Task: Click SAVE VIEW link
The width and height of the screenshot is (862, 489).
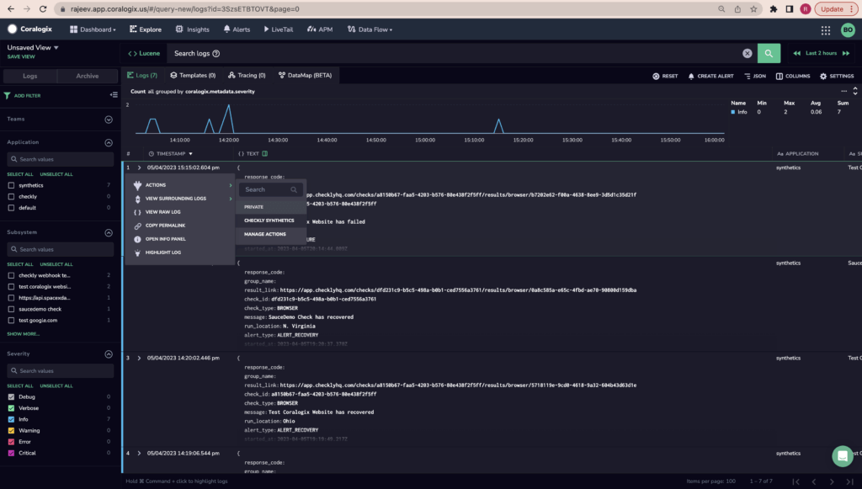Action: tap(21, 56)
